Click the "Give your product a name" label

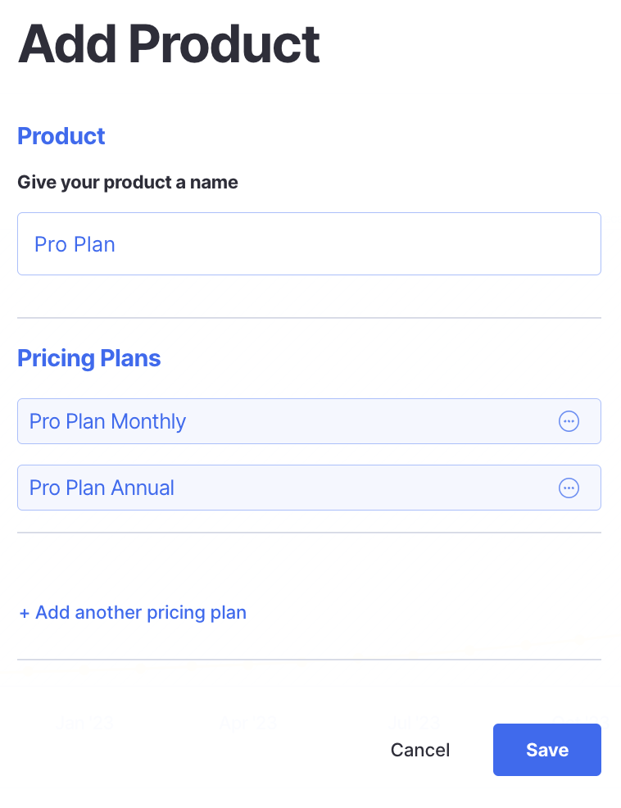pyautogui.click(x=128, y=182)
